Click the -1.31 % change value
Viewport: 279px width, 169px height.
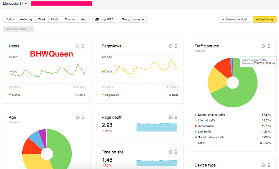click(107, 131)
